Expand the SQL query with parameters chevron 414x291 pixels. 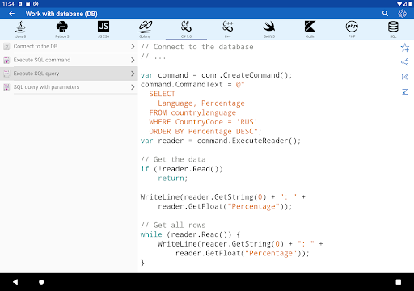coord(133,87)
